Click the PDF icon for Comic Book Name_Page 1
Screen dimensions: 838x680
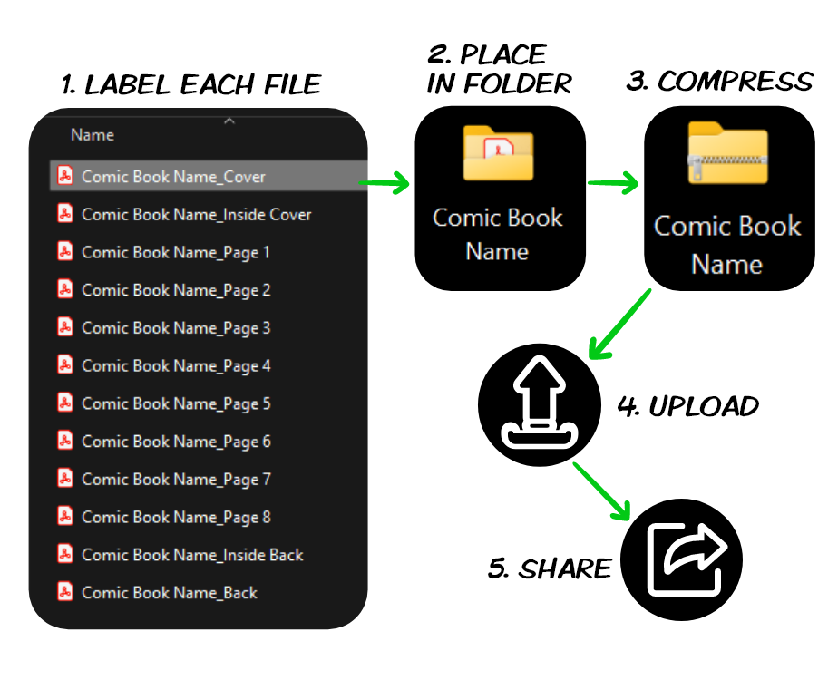click(65, 251)
